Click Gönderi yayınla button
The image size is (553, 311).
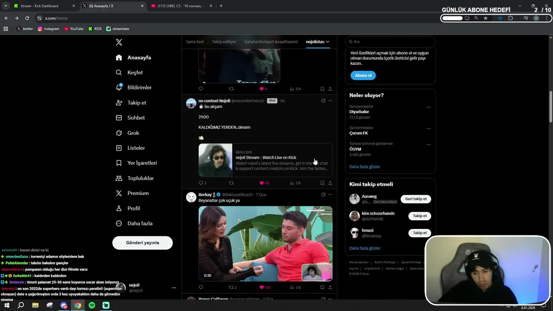click(143, 243)
